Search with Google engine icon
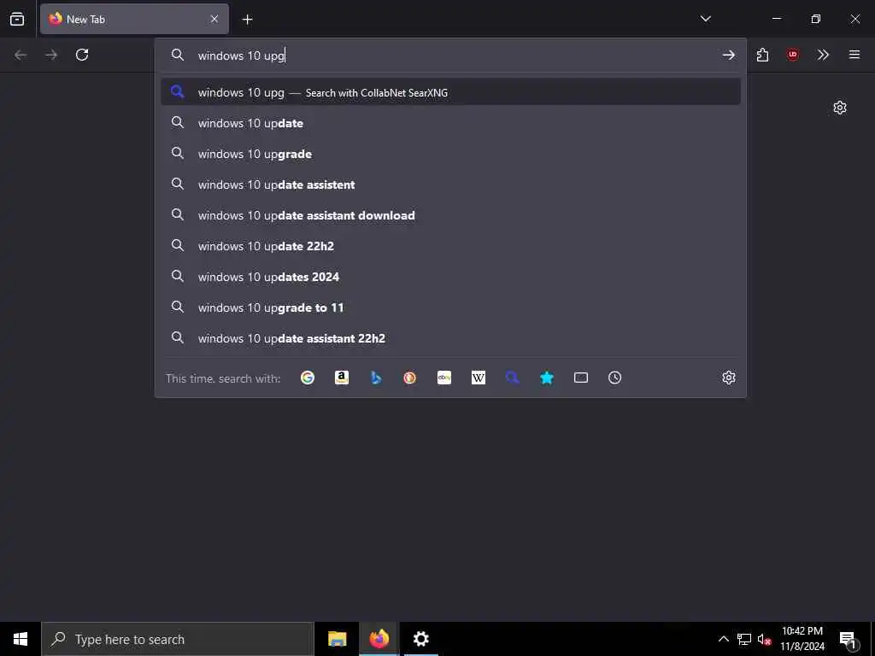The width and height of the screenshot is (875, 656). pyautogui.click(x=308, y=378)
